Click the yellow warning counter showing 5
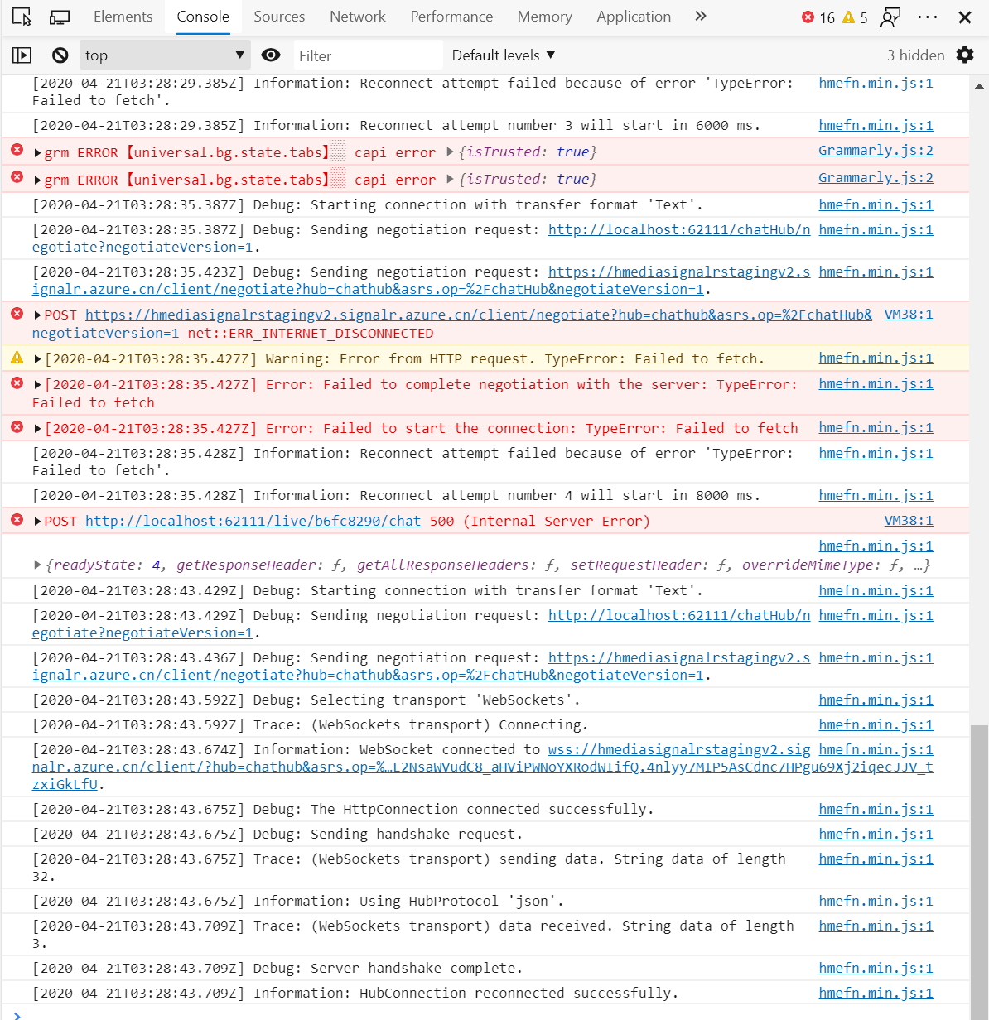 pos(853,16)
